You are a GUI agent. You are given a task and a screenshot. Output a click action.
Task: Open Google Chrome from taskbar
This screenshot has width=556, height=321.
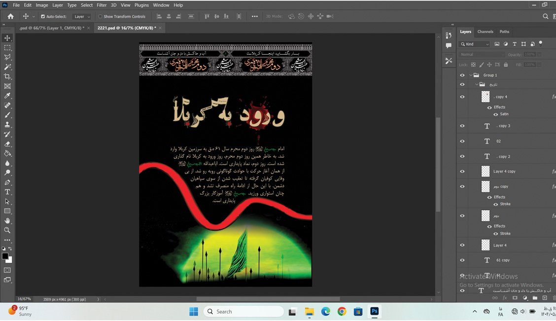(342, 312)
